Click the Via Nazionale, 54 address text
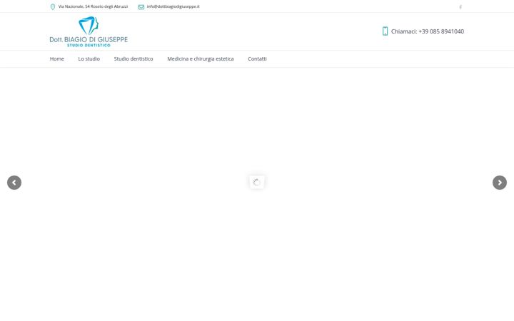Viewport: 514px width, 321px height. pos(93,6)
